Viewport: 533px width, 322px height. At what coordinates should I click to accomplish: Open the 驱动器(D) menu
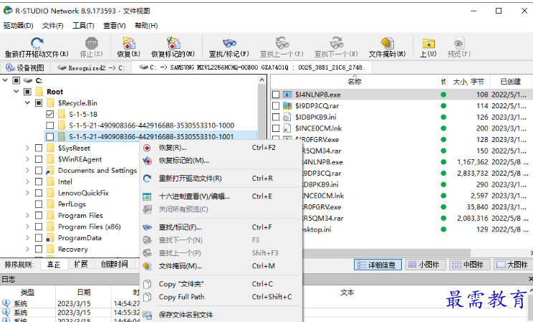click(x=19, y=26)
